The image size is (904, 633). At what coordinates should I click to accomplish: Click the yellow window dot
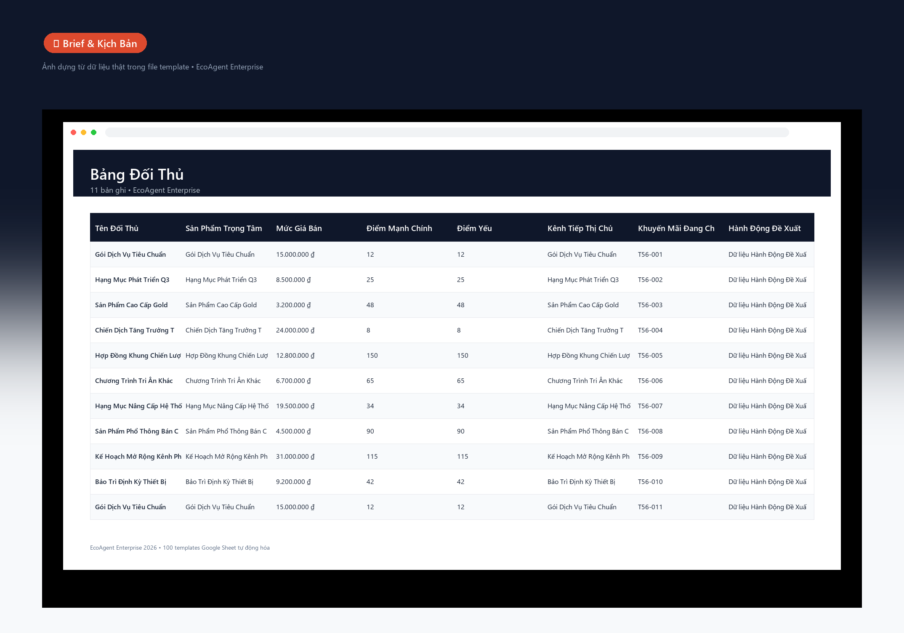coord(84,133)
